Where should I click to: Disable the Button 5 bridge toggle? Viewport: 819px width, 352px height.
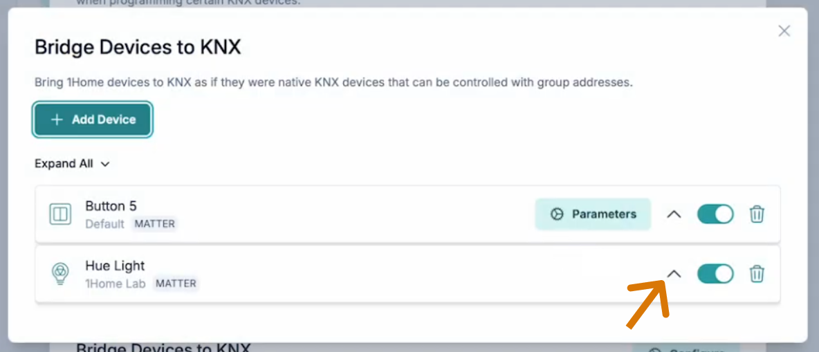[x=715, y=214]
